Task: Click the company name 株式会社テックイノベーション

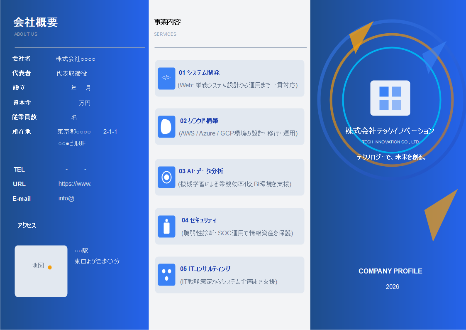Action: tap(390, 131)
